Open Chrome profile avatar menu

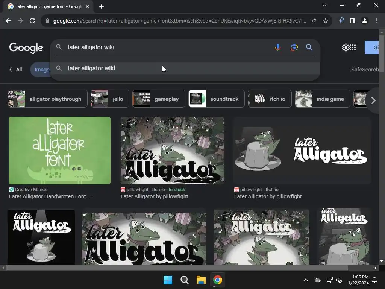[x=365, y=21]
